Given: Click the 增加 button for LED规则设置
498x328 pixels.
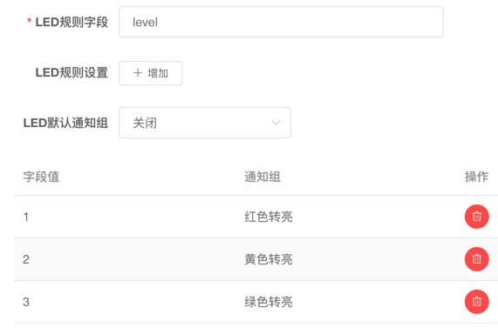Looking at the screenshot, I should (x=150, y=73).
